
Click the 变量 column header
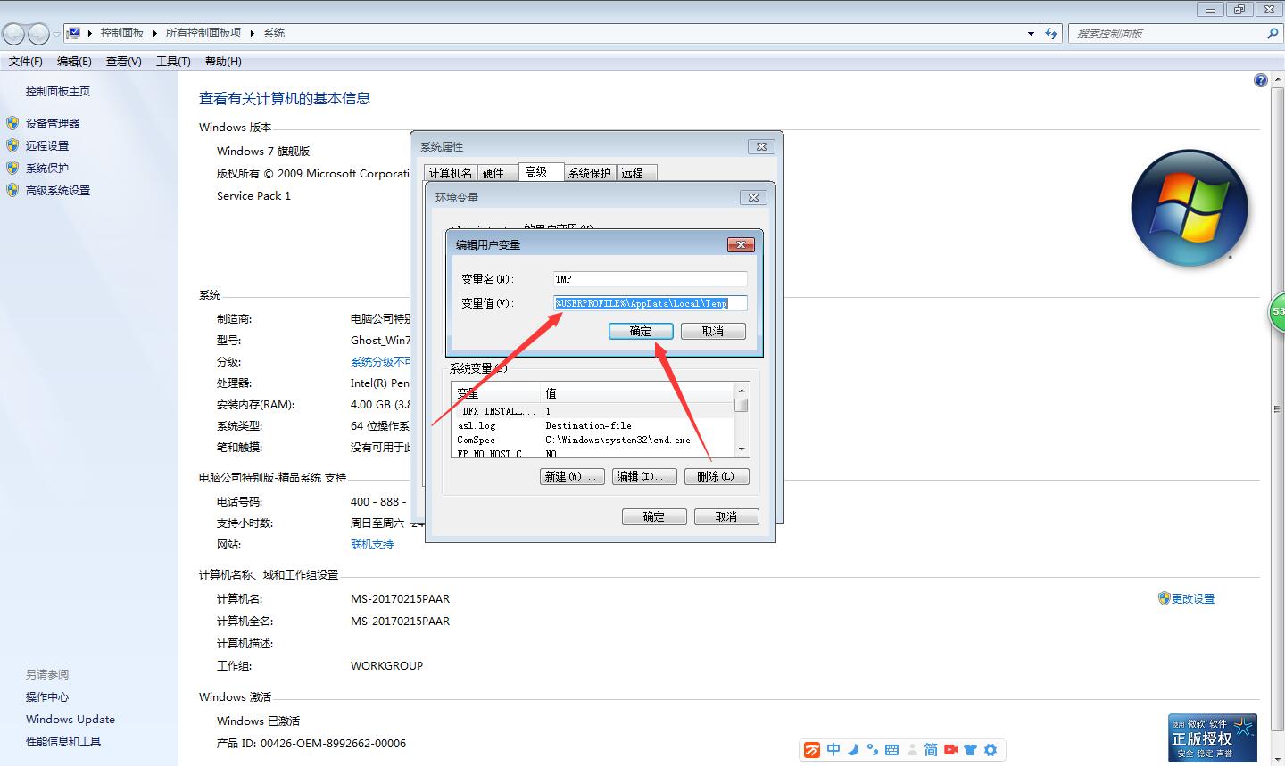point(497,393)
